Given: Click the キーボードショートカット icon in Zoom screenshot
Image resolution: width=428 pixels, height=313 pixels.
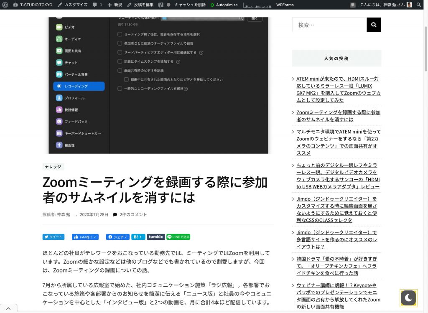Looking at the screenshot, I should point(59,133).
